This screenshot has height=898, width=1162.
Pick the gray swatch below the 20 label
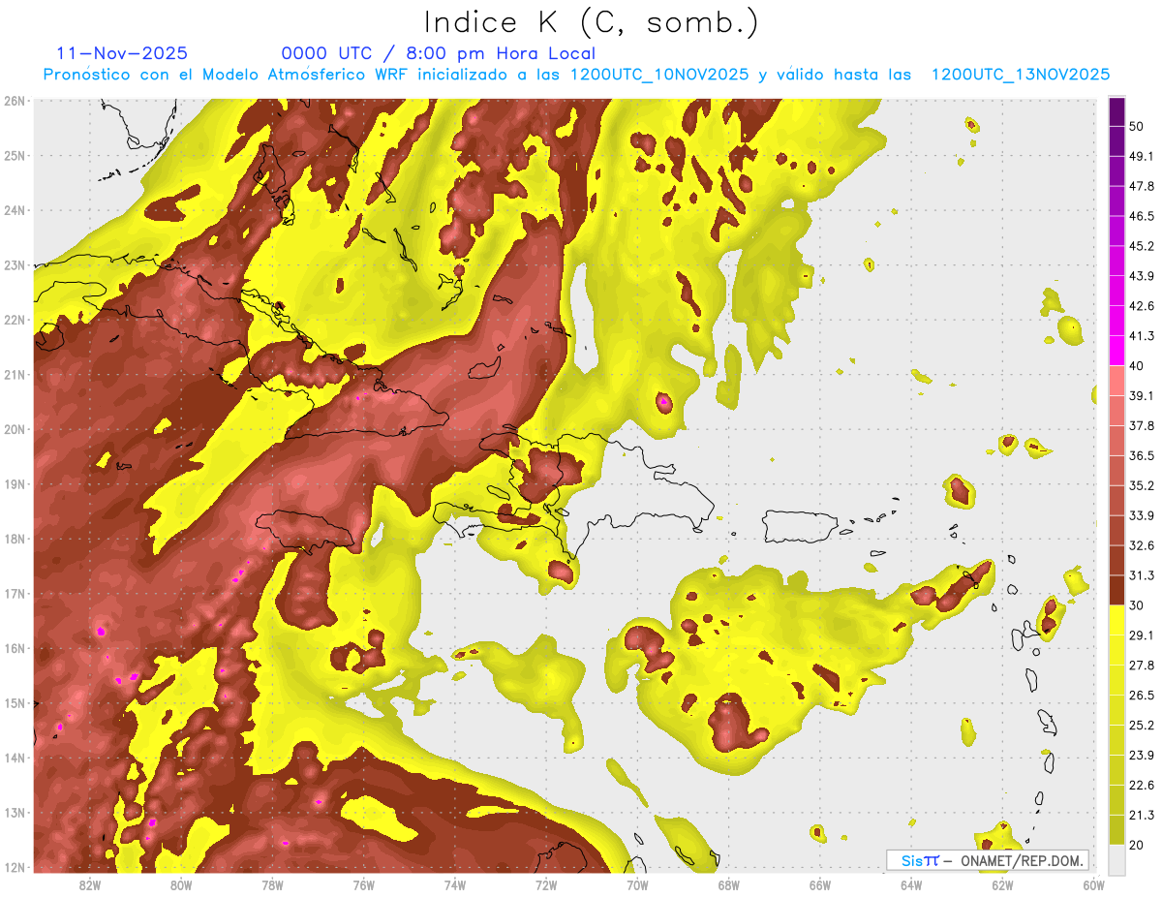tap(1116, 860)
